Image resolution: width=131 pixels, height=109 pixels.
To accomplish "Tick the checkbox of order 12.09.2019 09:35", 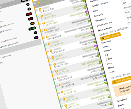I will pyautogui.click(x=46, y=45).
